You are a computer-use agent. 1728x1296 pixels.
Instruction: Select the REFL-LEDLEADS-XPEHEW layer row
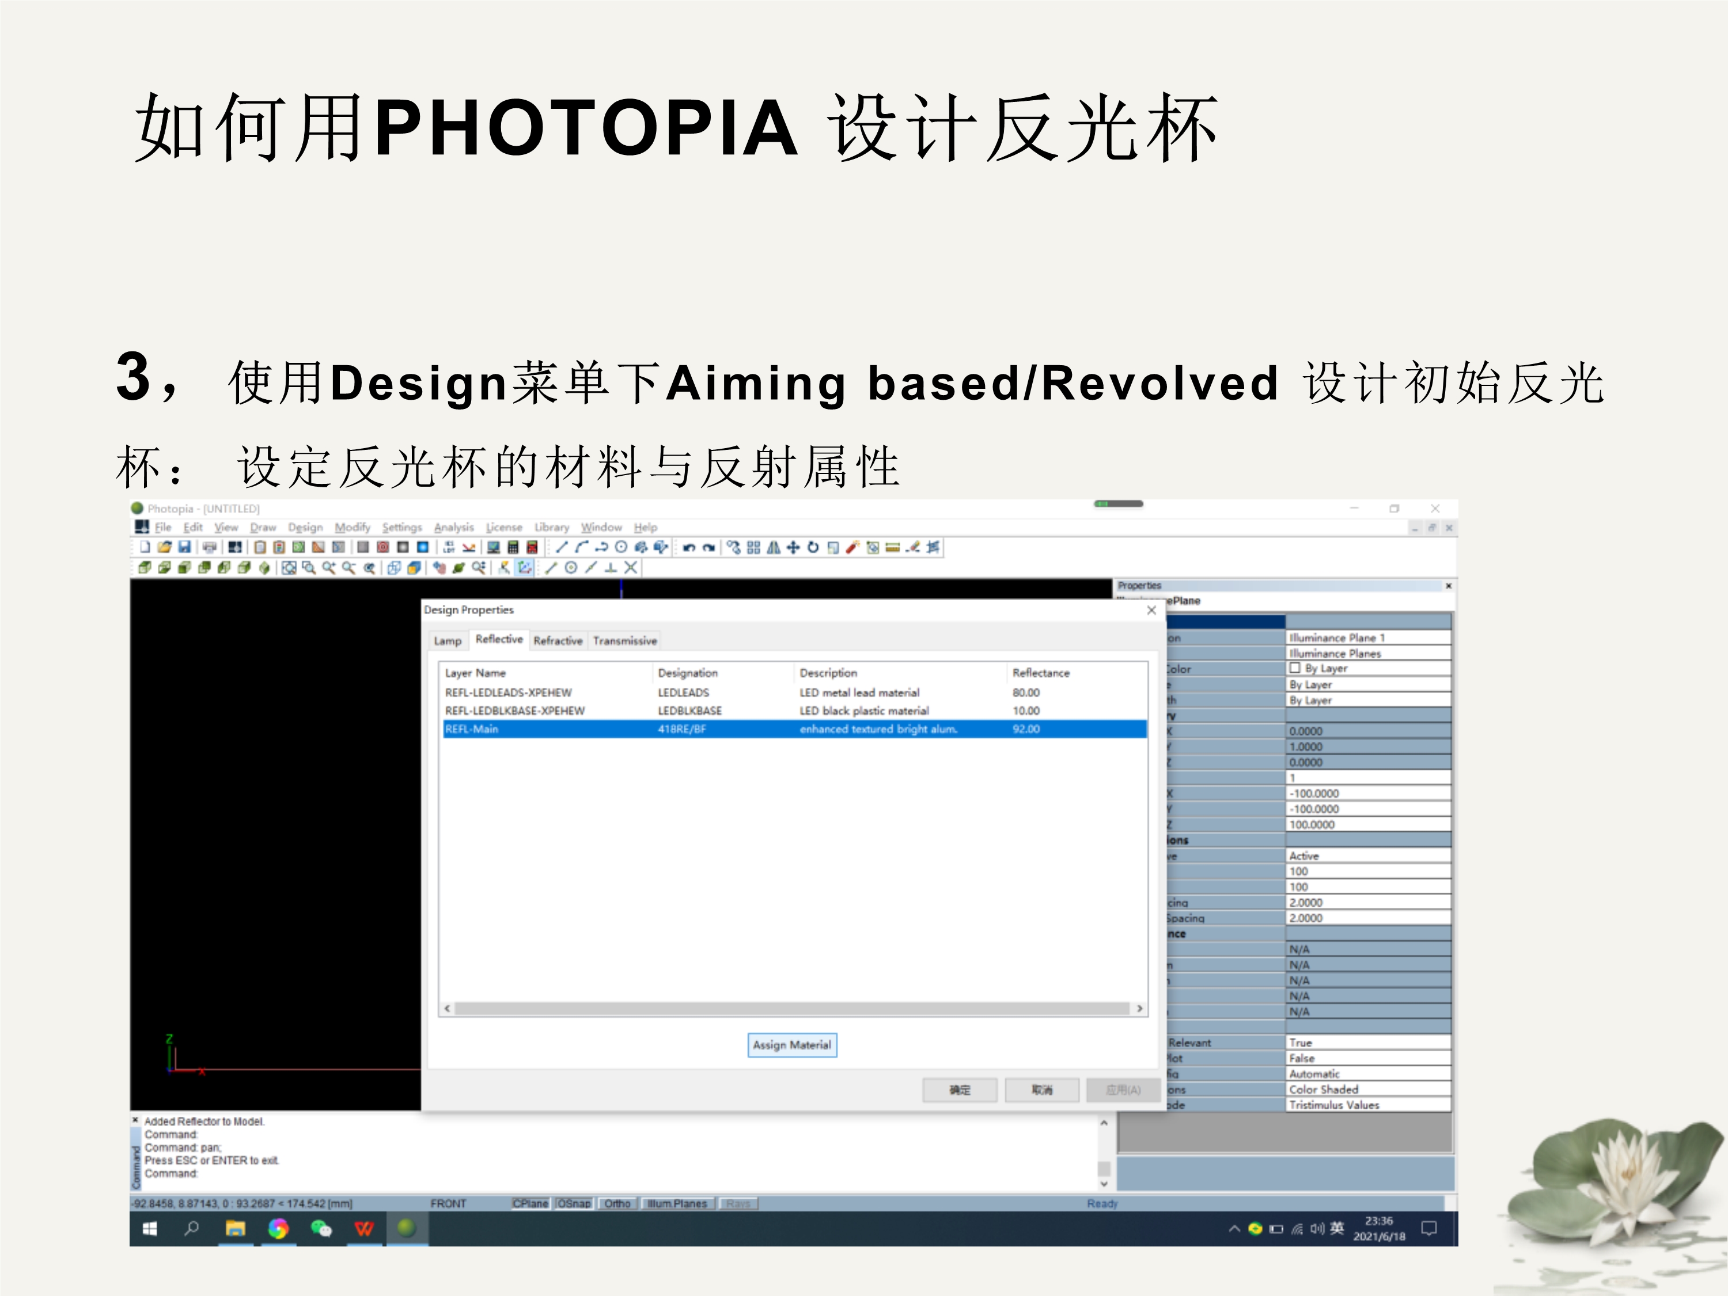pos(508,692)
